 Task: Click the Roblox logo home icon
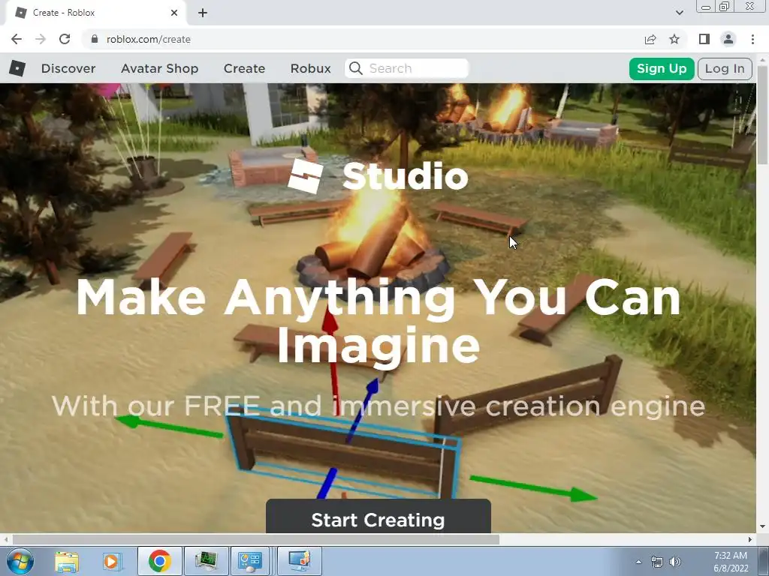click(17, 68)
